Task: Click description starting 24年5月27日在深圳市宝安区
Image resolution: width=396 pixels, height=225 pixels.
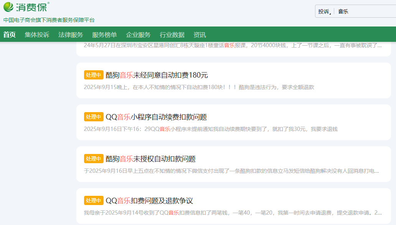Action: coord(233,46)
